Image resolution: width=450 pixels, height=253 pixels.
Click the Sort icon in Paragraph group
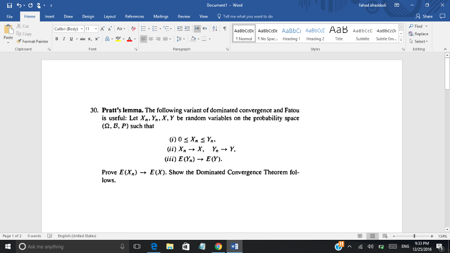[x=214, y=28]
